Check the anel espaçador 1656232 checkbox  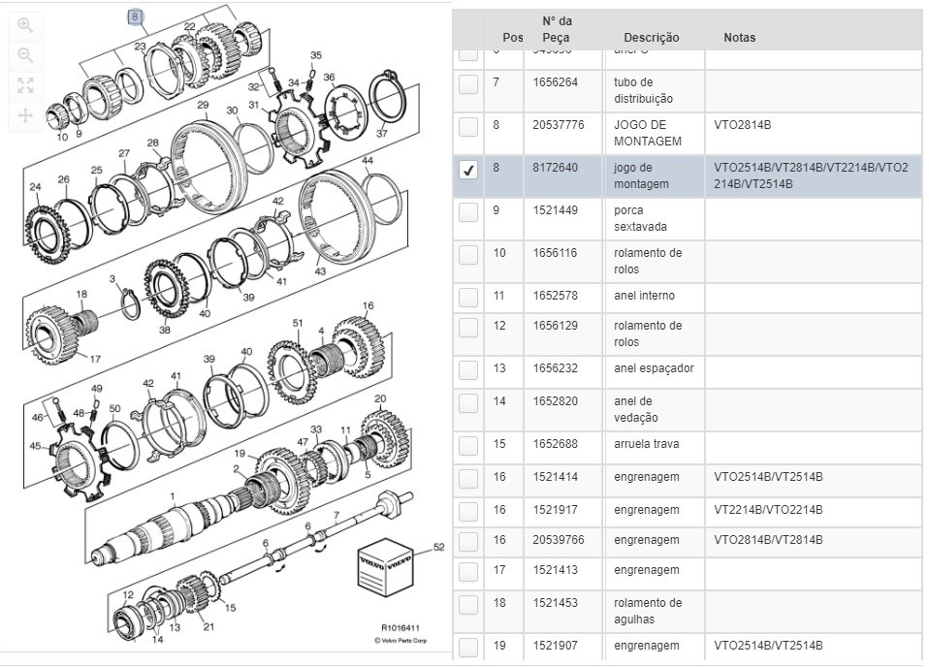[468, 370]
